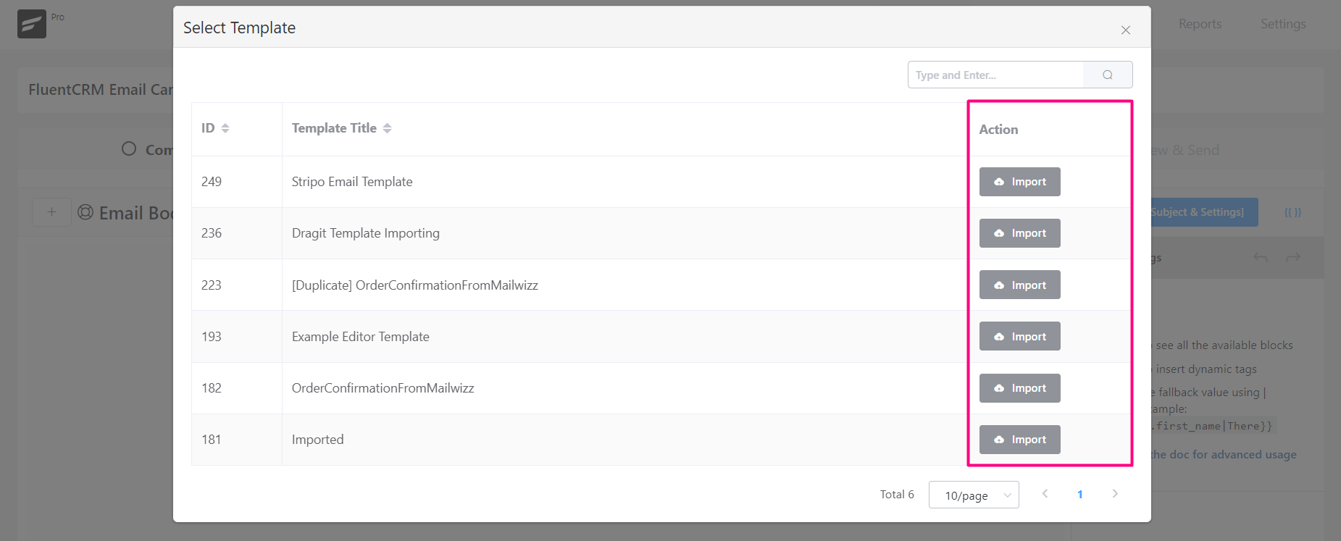Viewport: 1341px width, 541px height.
Task: Open Reports menu in background
Action: click(1200, 24)
